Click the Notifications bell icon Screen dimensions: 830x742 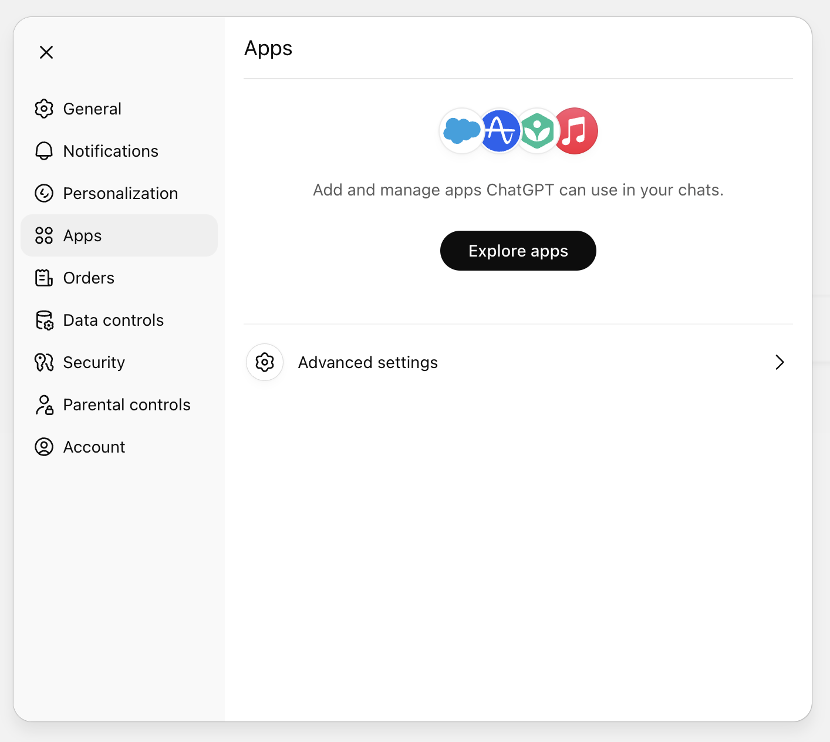43,151
